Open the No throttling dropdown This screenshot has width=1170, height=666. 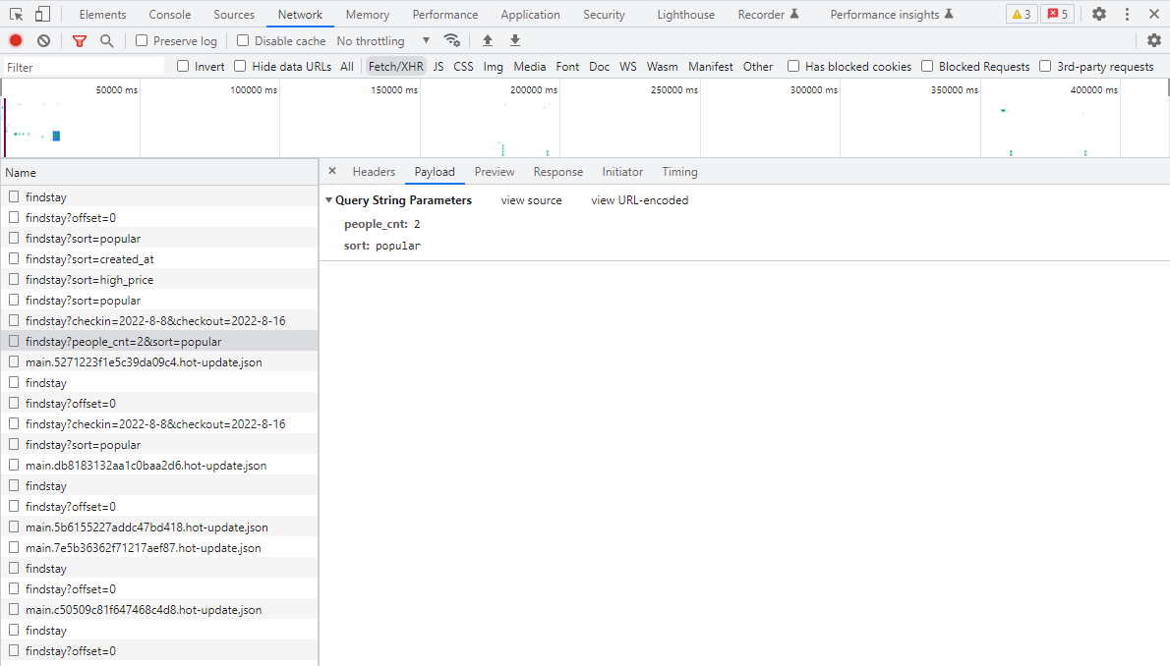click(383, 41)
